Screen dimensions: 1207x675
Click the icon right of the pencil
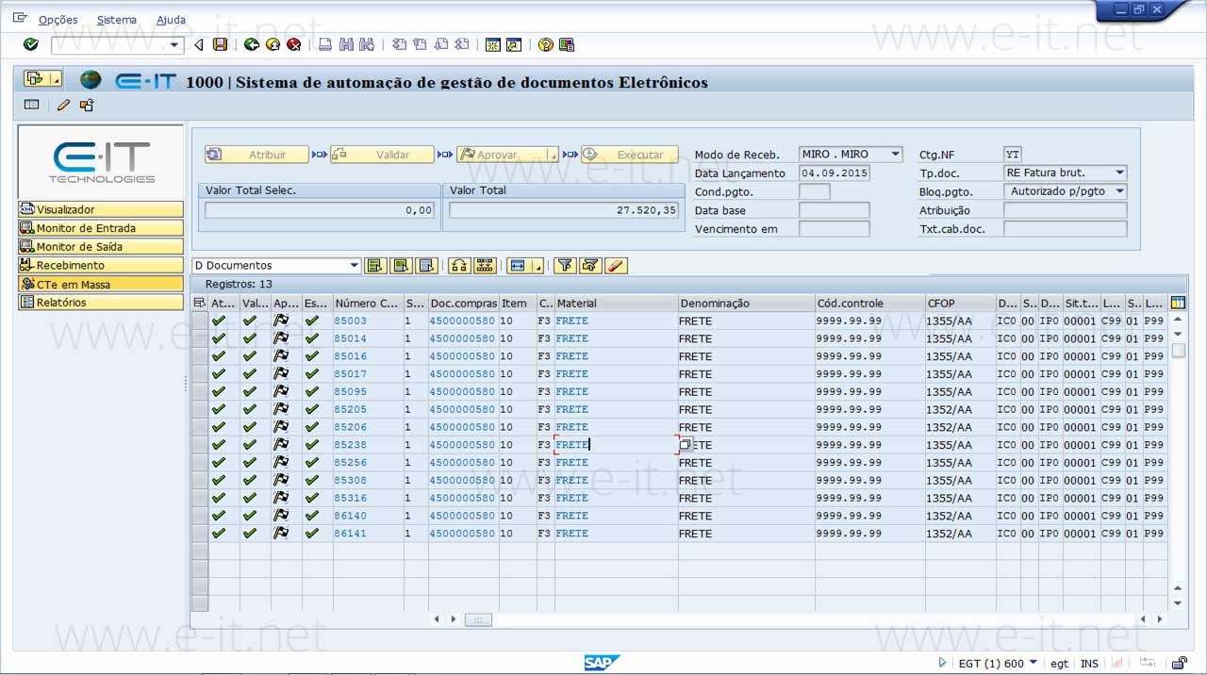(x=87, y=105)
